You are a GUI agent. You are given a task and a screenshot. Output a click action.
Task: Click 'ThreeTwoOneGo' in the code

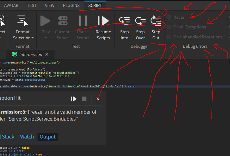pos(35,80)
